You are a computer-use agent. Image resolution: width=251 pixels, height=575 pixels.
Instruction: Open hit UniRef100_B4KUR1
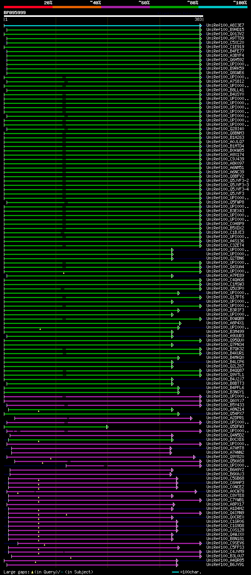coord(225,353)
